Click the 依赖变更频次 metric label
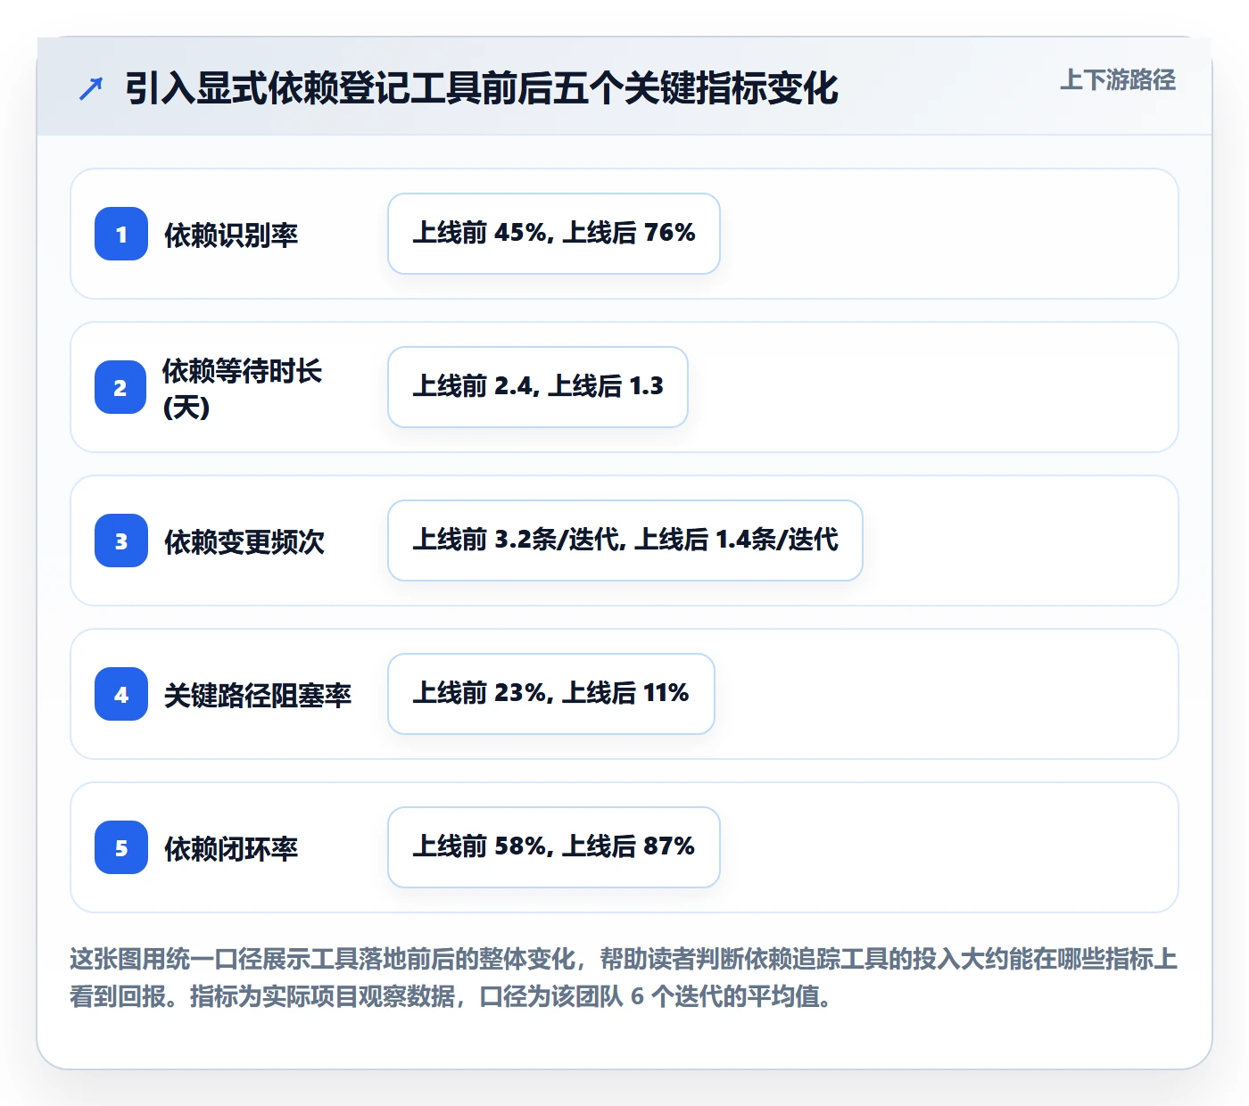This screenshot has width=1249, height=1106. pyautogui.click(x=244, y=541)
